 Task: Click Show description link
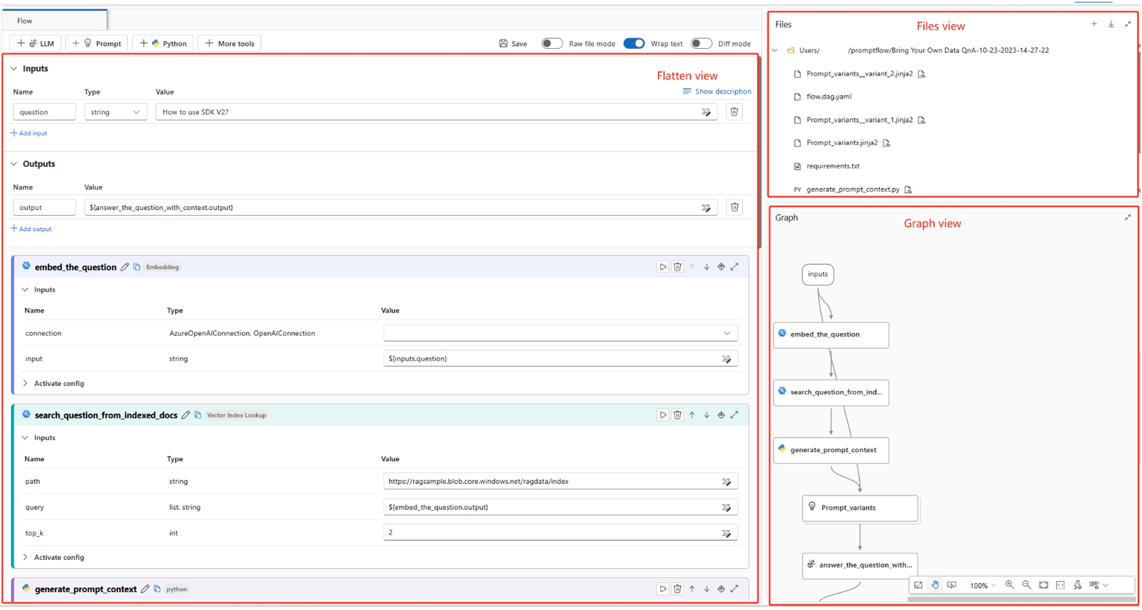point(717,91)
